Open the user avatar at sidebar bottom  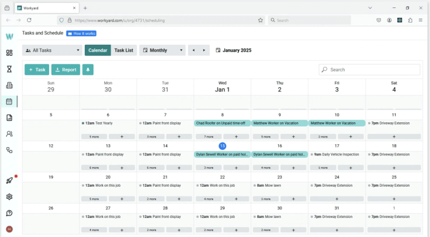coord(9,229)
